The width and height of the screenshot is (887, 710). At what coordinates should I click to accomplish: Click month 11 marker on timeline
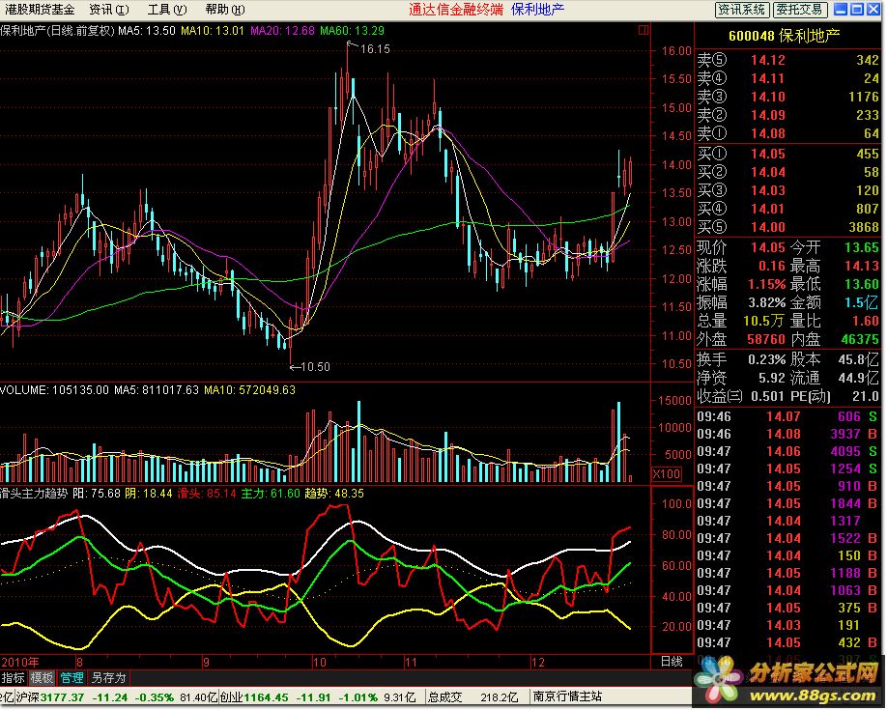coord(411,662)
